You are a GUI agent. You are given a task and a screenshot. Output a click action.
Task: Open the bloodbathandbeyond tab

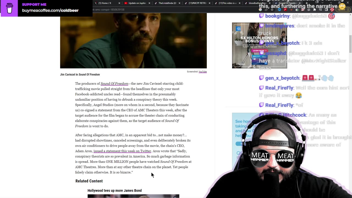[x=257, y=3]
